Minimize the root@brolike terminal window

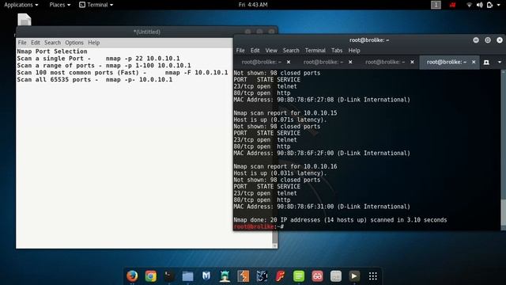tap(476, 40)
